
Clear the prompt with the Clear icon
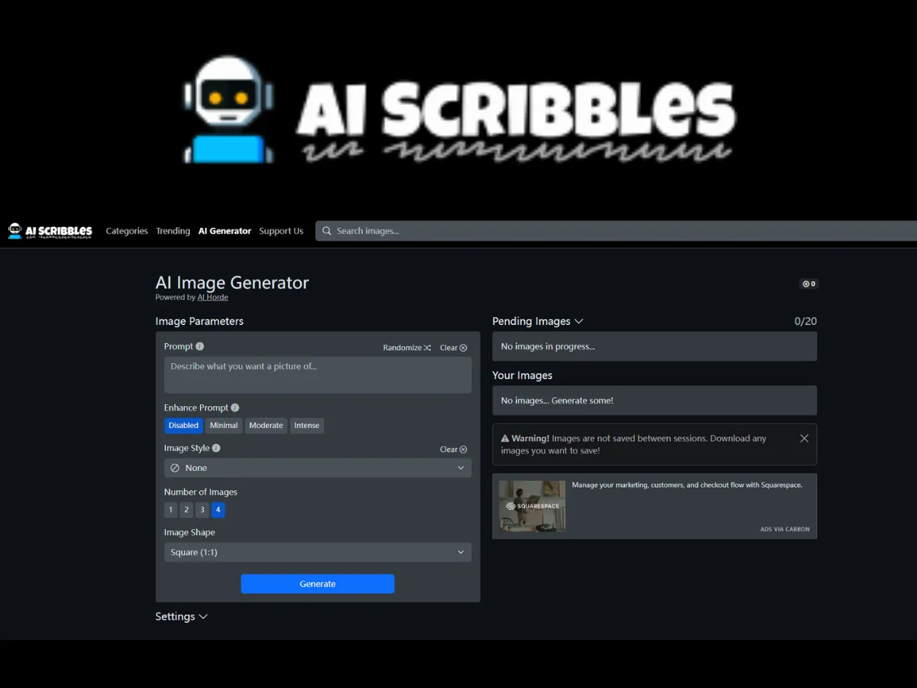pos(463,348)
